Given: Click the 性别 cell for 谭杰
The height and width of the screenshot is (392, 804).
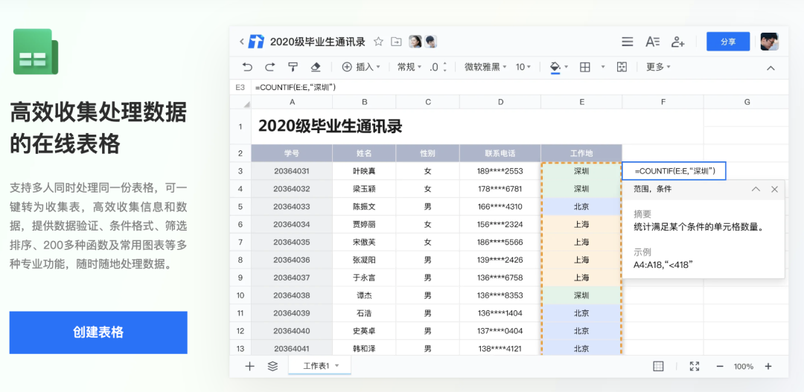Looking at the screenshot, I should [427, 295].
